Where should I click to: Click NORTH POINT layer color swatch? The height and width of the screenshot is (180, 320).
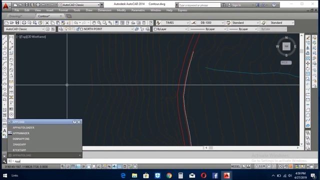(x=81, y=29)
